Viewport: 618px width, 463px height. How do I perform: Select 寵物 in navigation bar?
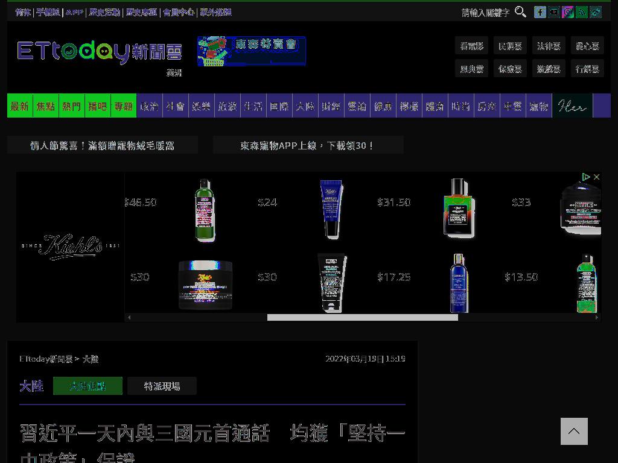coord(539,106)
